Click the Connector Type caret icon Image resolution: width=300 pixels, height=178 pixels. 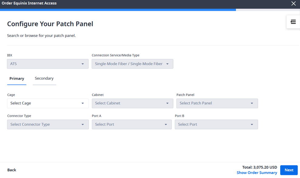pos(83,125)
